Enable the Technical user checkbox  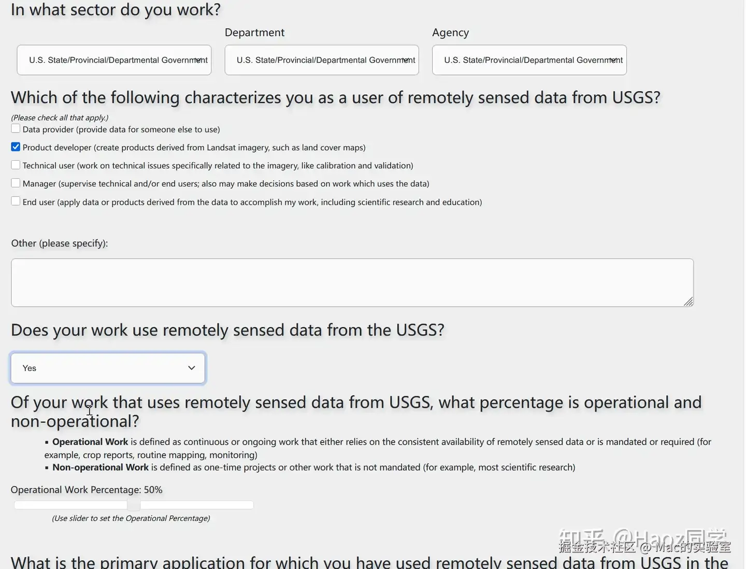click(16, 165)
